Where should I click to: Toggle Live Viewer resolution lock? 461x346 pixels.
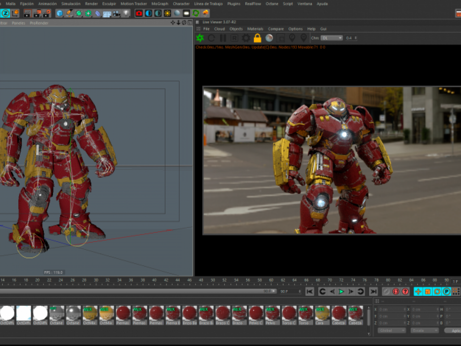coord(257,38)
